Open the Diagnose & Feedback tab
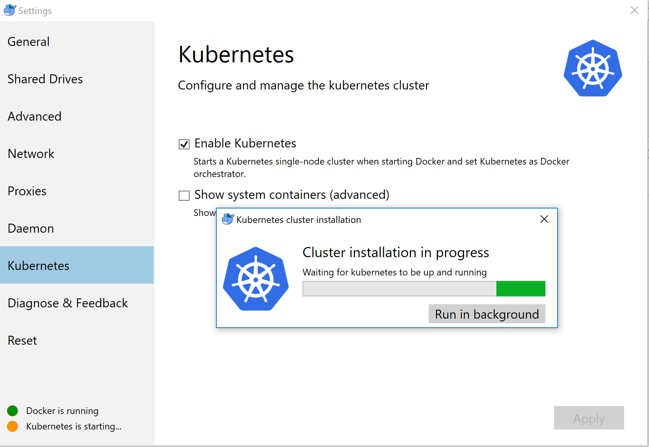649x447 pixels. (x=77, y=303)
